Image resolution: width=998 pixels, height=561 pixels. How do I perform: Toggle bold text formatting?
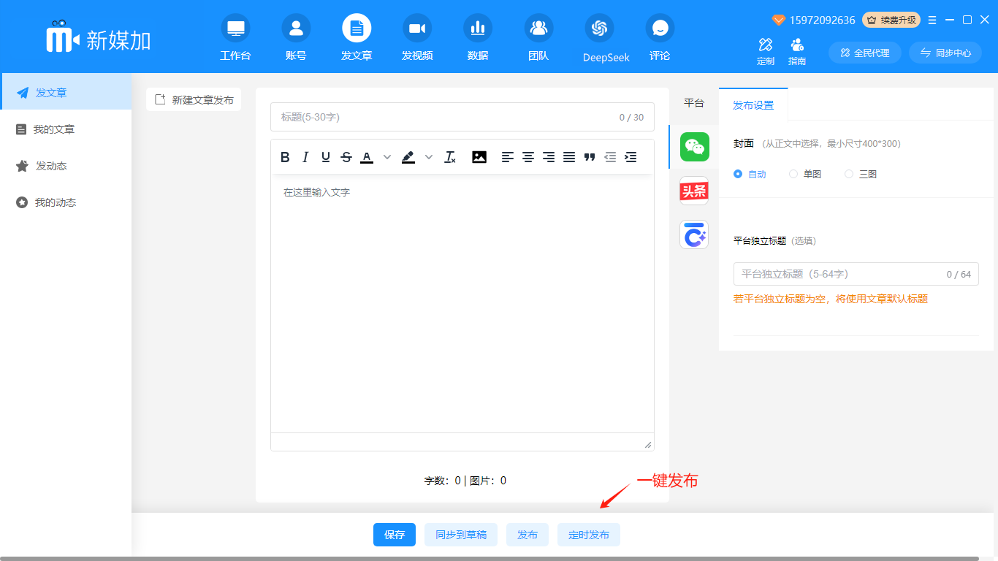[285, 157]
